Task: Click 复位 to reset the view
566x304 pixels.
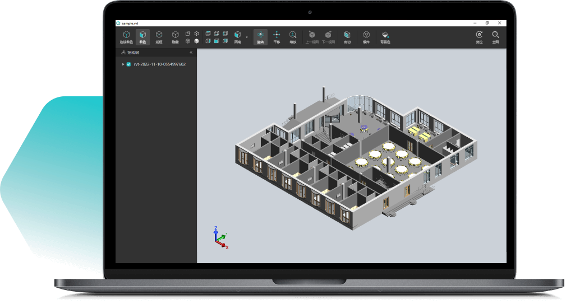Action: tap(479, 37)
